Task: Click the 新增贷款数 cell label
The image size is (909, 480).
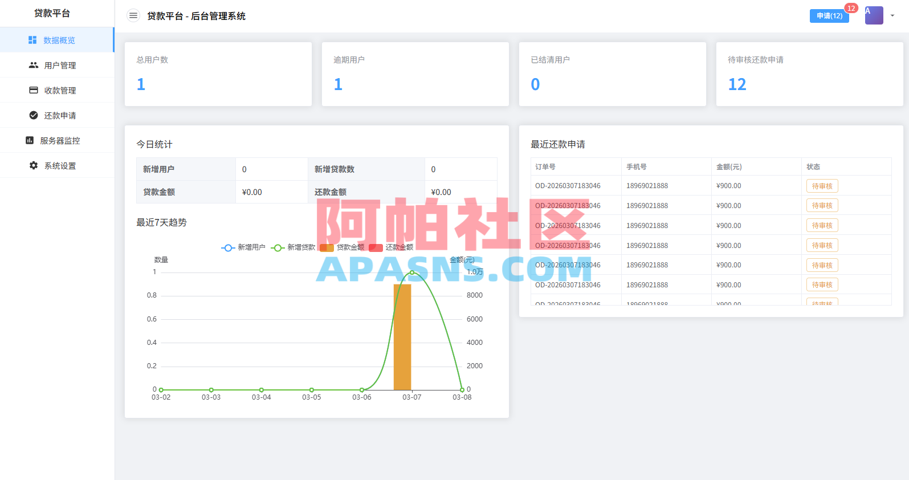Action: [335, 169]
